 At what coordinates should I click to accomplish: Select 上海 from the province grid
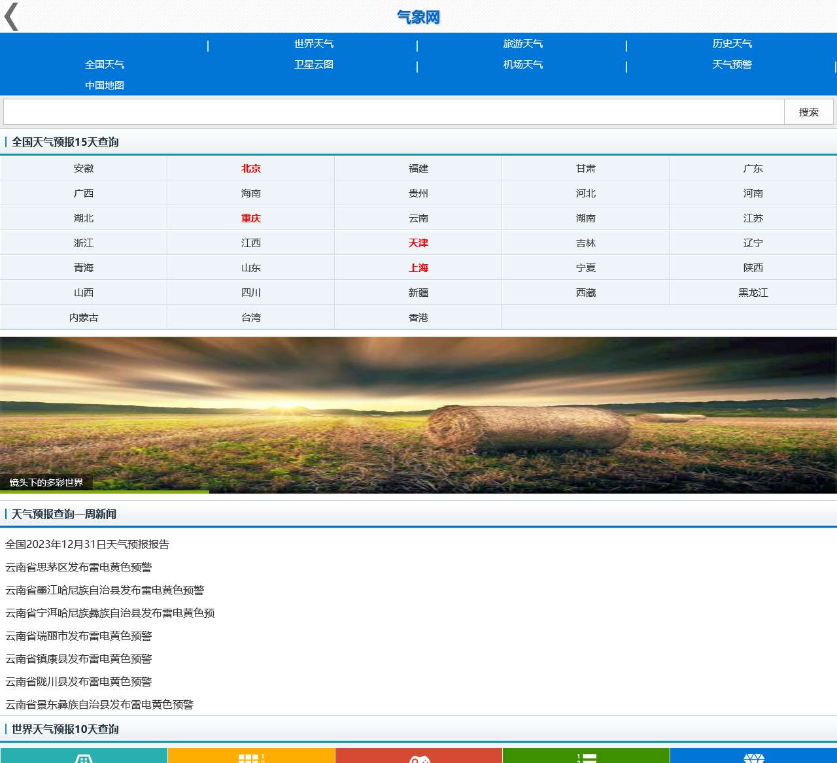click(x=418, y=268)
